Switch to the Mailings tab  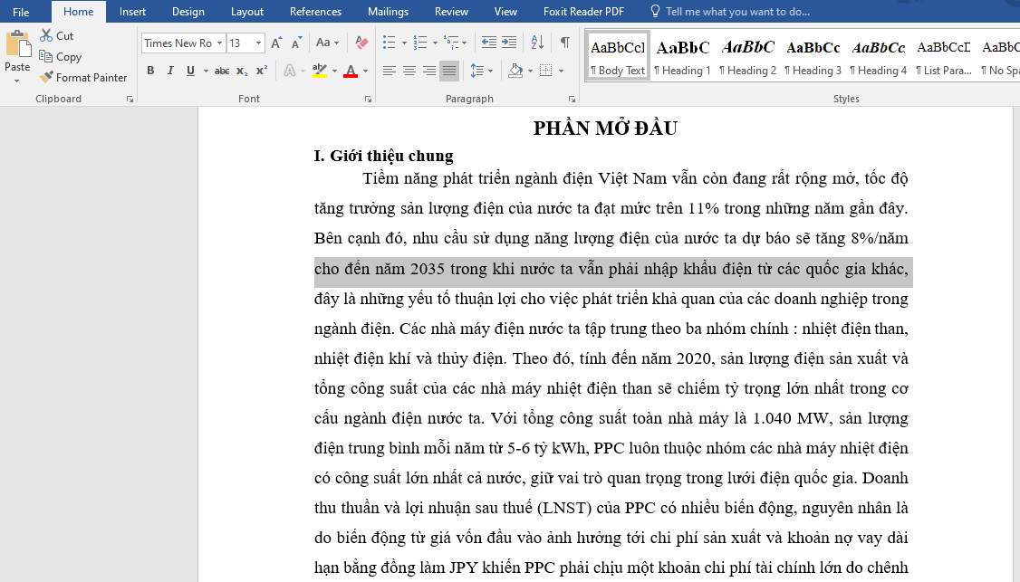389,12
